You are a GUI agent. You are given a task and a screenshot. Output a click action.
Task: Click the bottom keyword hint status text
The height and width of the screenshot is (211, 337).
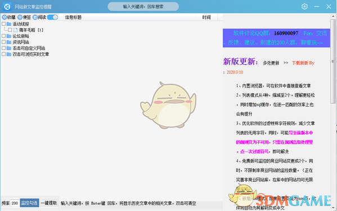[x=128, y=203]
